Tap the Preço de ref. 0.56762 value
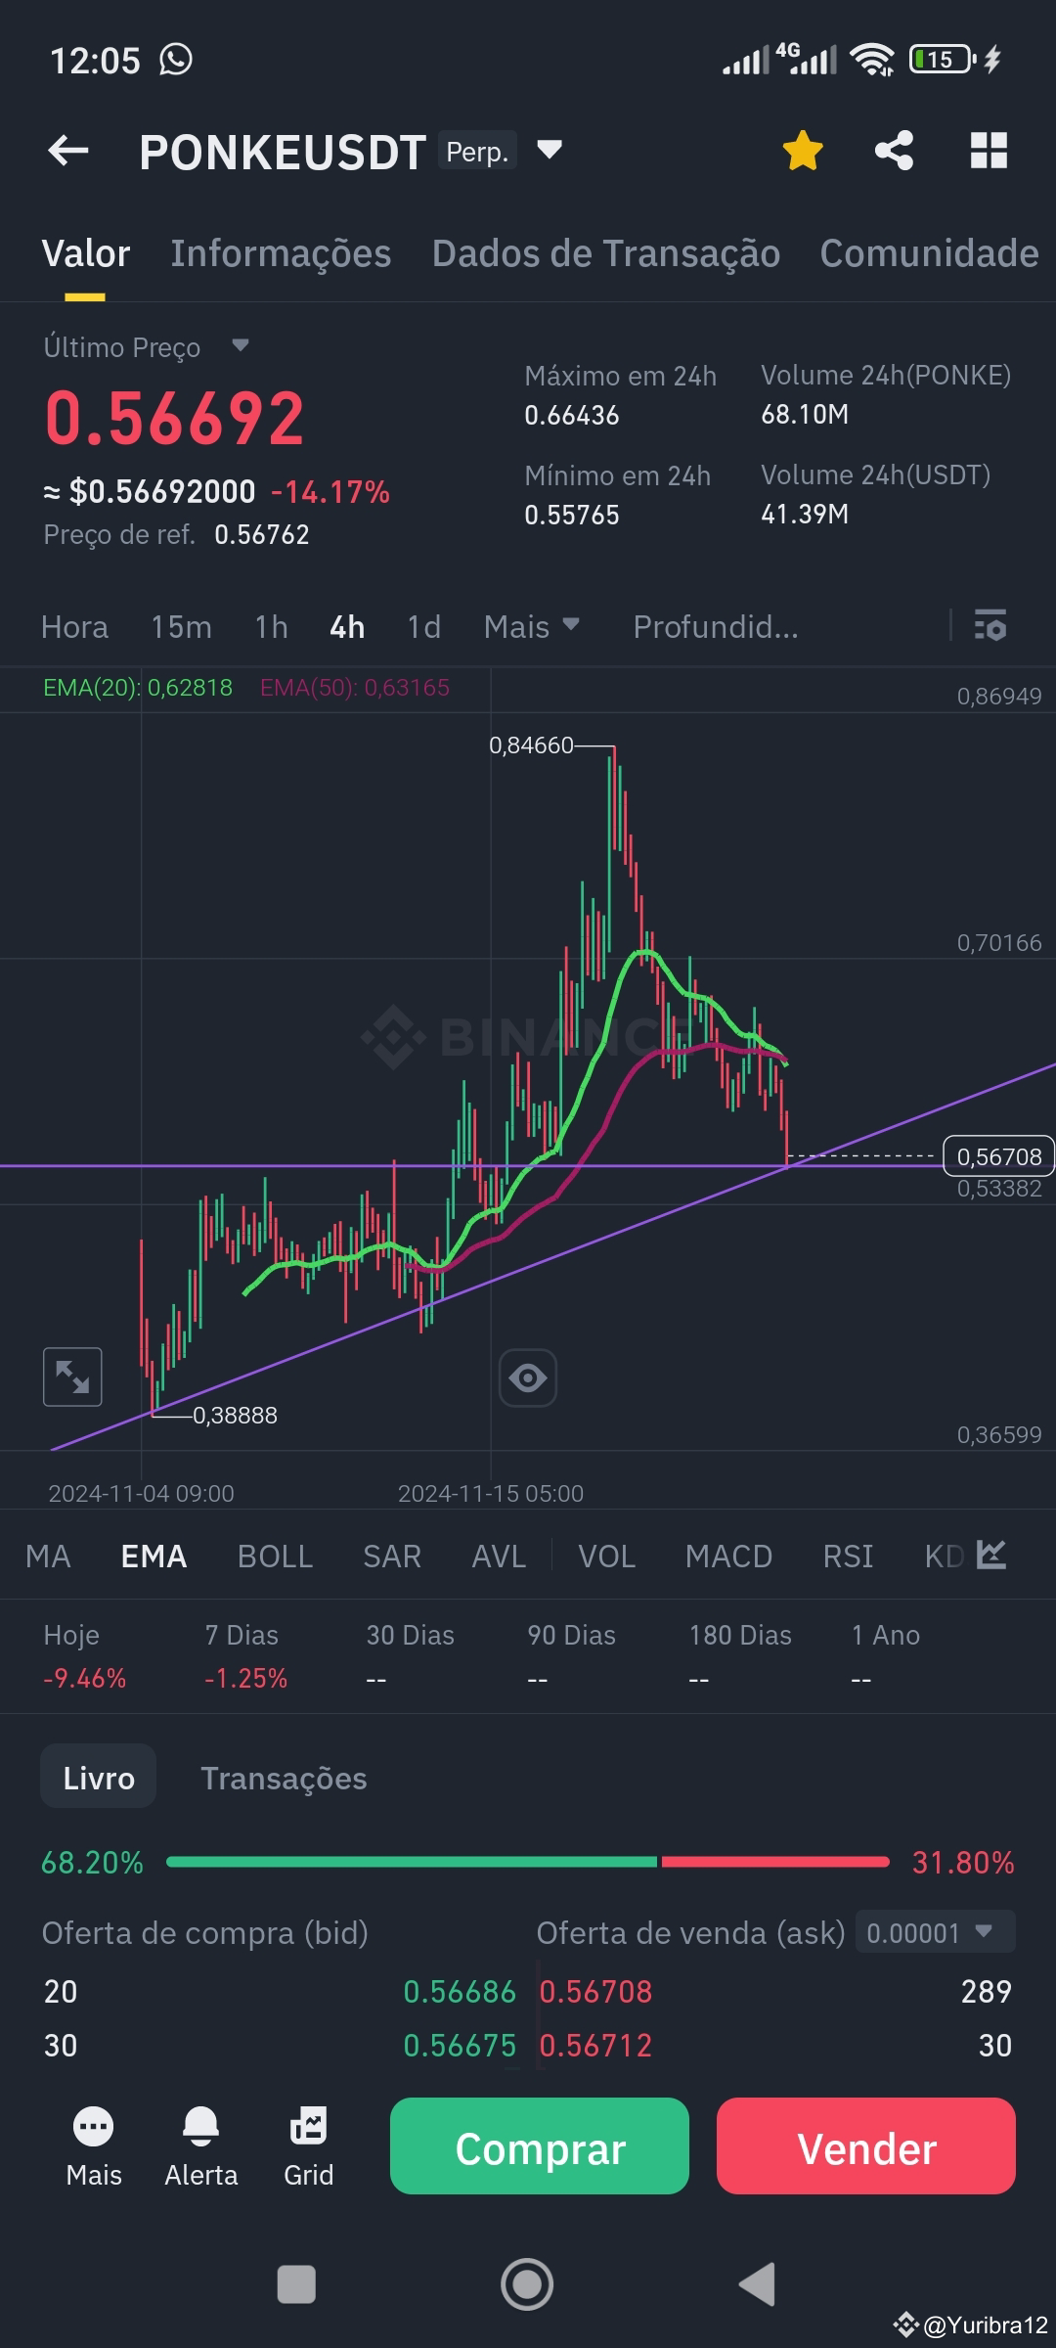Viewport: 1056px width, 2348px height. point(261,534)
